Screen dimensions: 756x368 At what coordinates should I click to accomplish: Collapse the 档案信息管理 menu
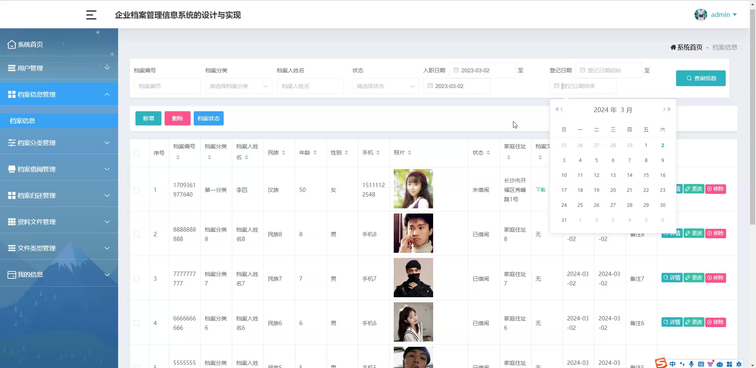[59, 94]
